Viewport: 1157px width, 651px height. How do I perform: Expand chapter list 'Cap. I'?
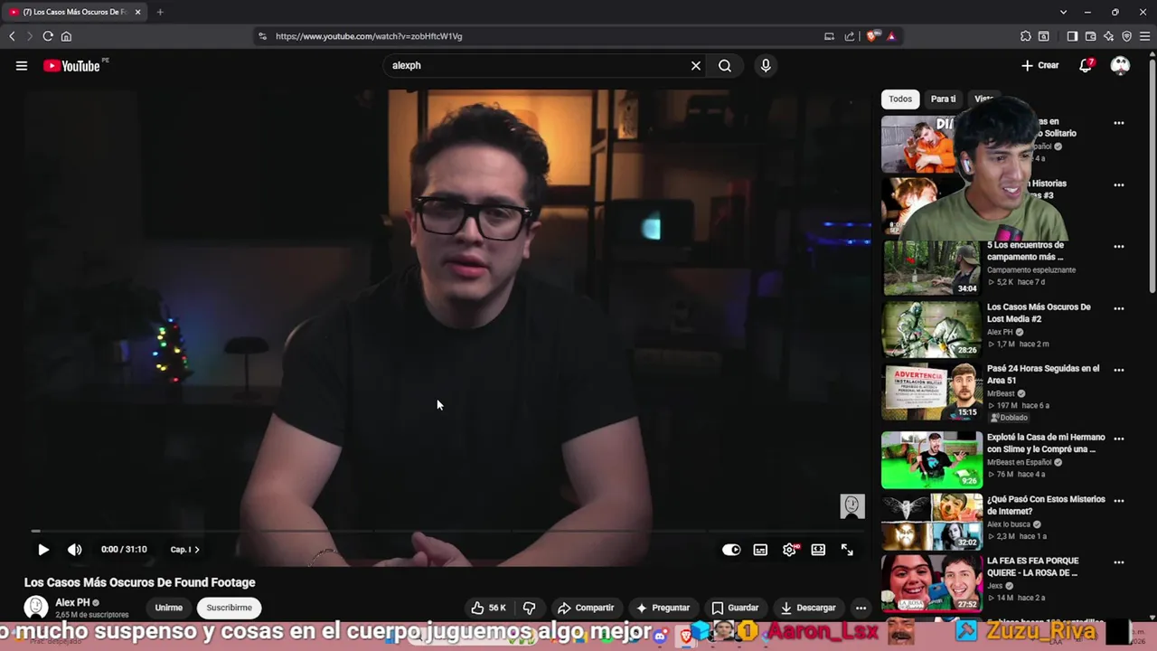[184, 550]
